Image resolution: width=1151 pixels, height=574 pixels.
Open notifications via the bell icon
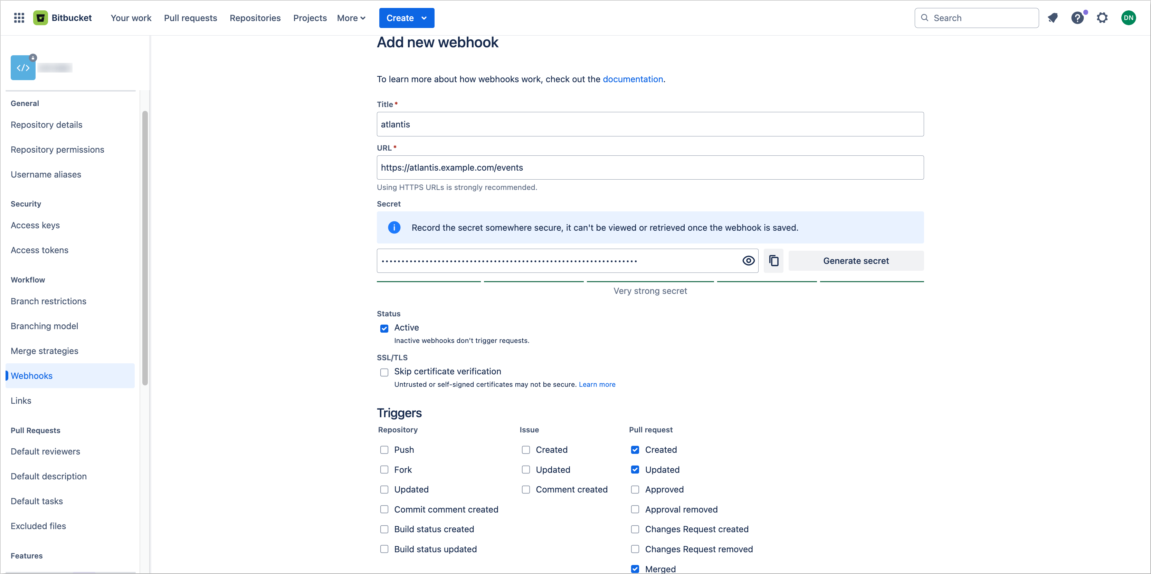pos(1053,18)
